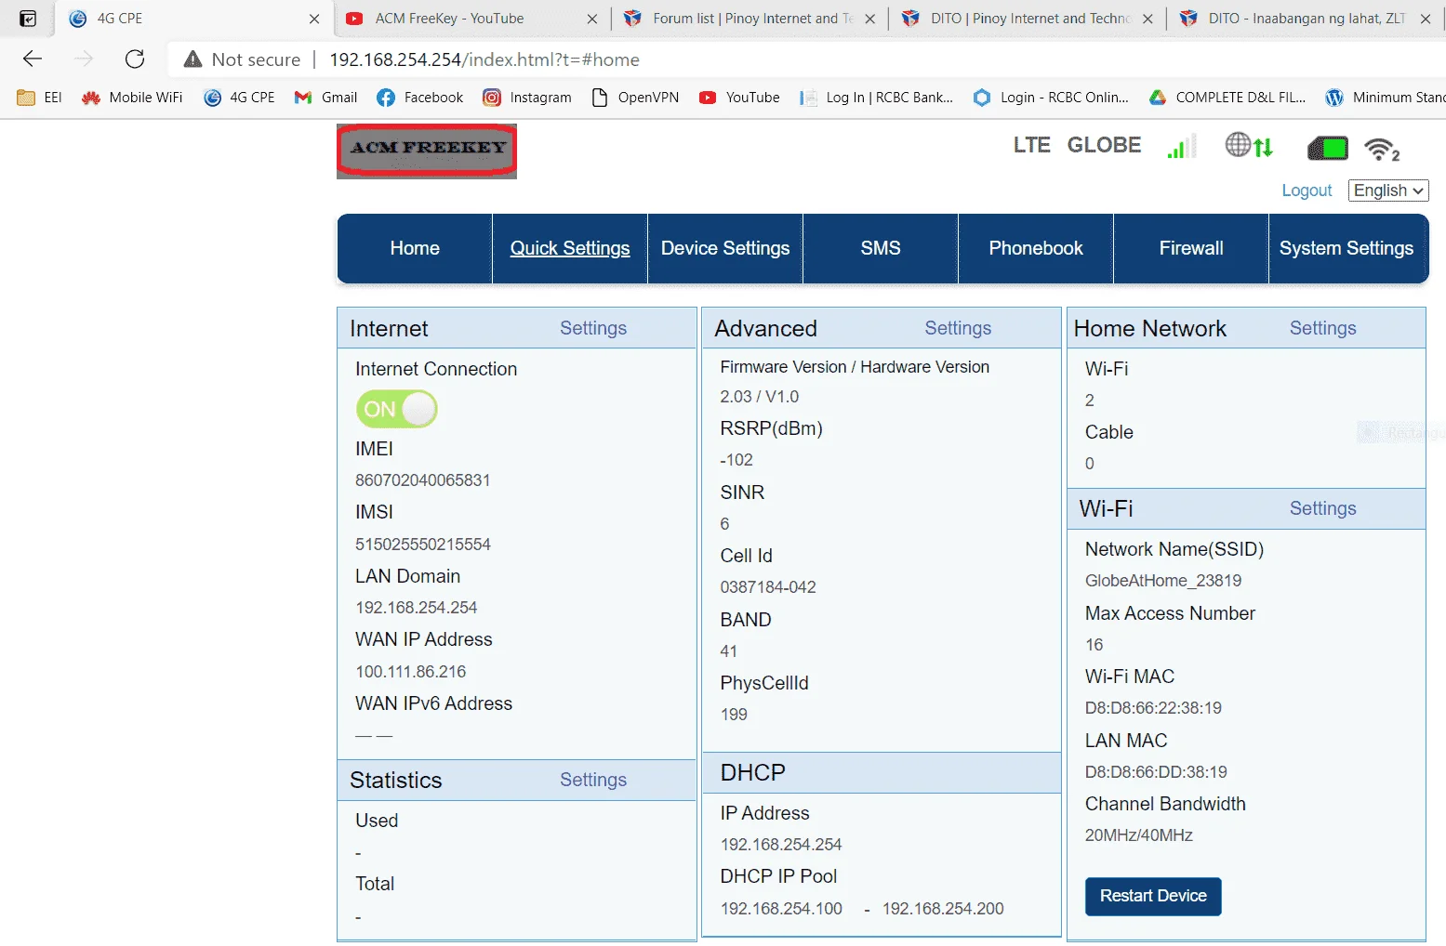
Task: Close the ACM FreeKey YouTube tab
Action: click(x=592, y=19)
